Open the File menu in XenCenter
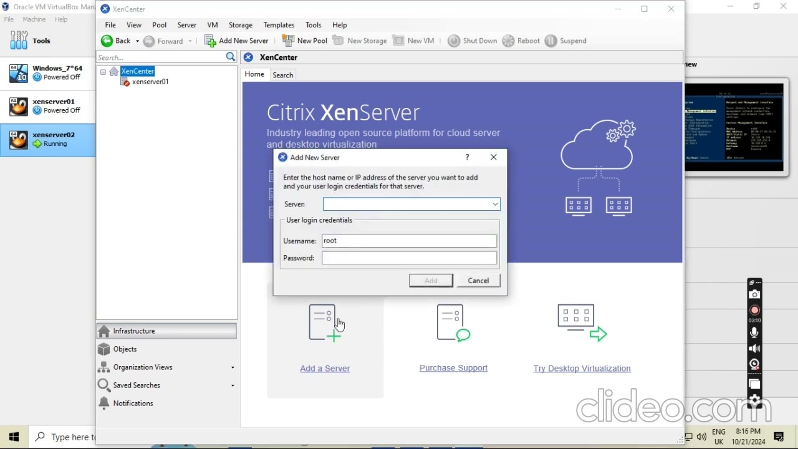 110,25
